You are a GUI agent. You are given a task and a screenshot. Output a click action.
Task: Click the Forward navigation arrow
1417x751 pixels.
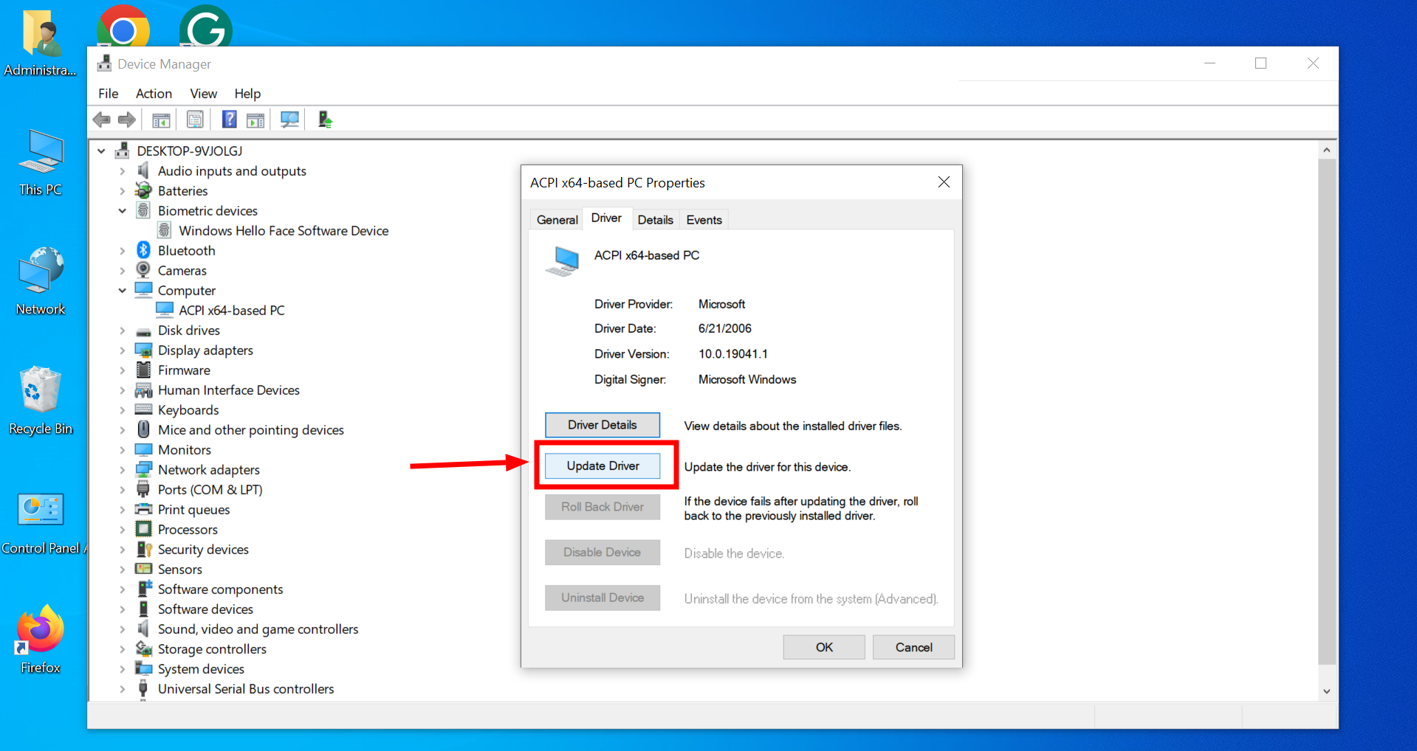[126, 119]
